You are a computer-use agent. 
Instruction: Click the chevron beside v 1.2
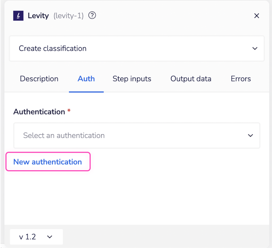click(x=49, y=237)
